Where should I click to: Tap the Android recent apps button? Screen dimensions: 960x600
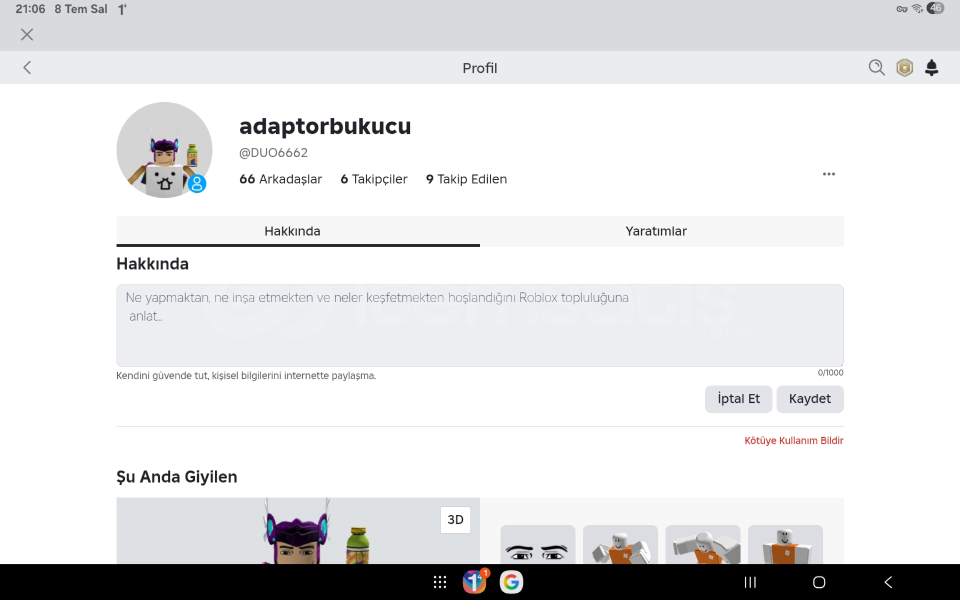coord(750,582)
